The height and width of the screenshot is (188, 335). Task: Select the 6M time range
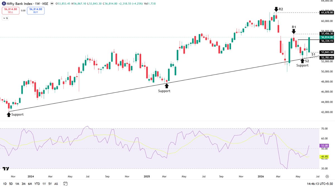coord(30,184)
